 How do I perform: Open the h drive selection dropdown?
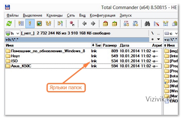pos(13,33)
